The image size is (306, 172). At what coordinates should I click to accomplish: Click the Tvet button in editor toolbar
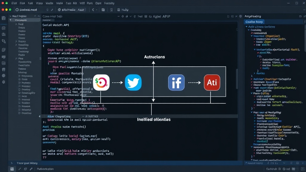coord(140,16)
